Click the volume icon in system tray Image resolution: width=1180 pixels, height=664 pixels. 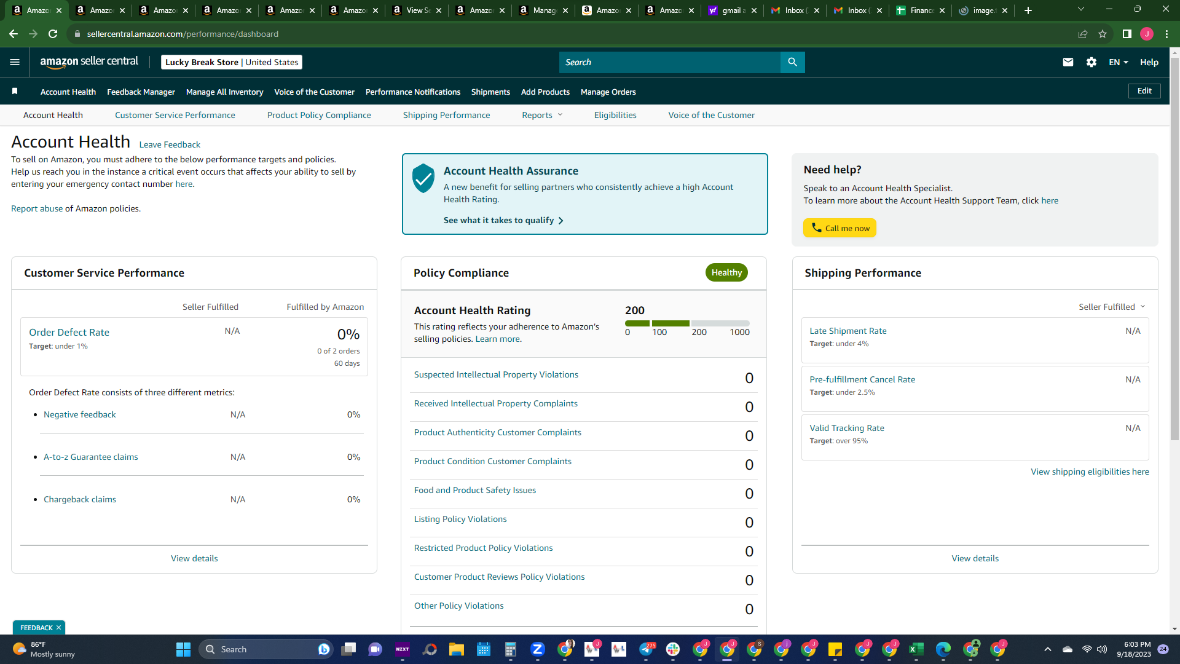tap(1102, 649)
